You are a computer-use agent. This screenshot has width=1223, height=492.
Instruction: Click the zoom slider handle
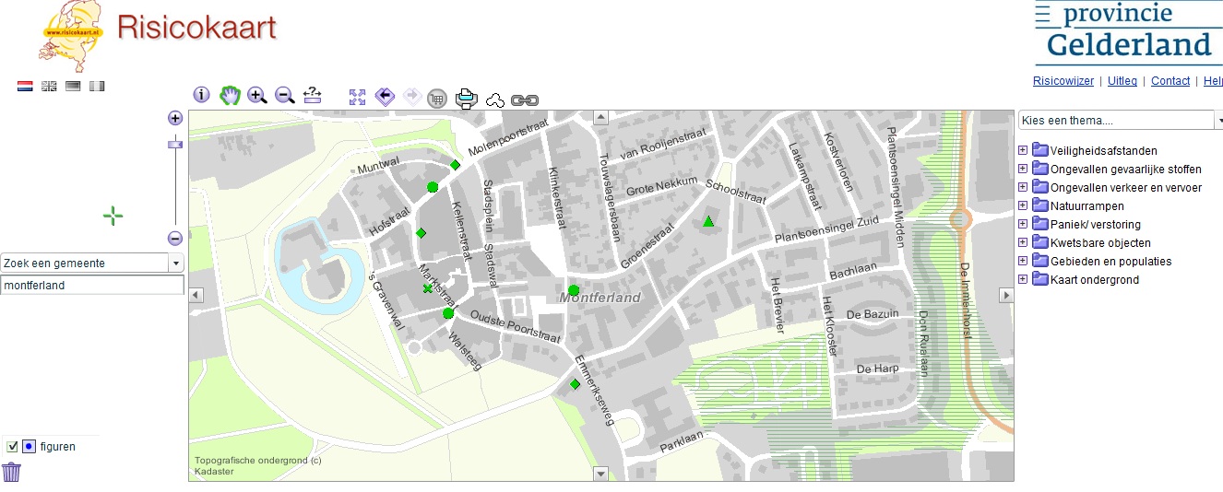(175, 143)
